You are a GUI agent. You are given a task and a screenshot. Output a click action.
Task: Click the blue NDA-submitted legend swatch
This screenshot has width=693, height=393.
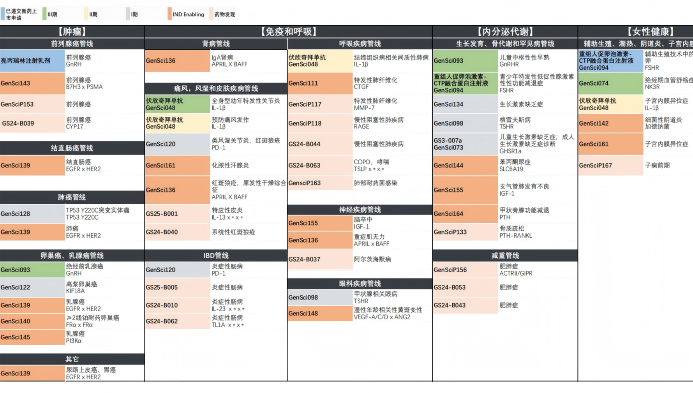point(3,14)
